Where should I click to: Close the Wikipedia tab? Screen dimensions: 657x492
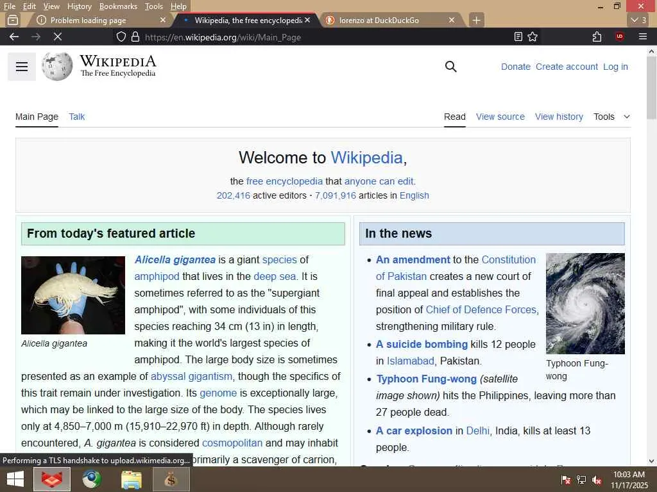click(x=307, y=20)
